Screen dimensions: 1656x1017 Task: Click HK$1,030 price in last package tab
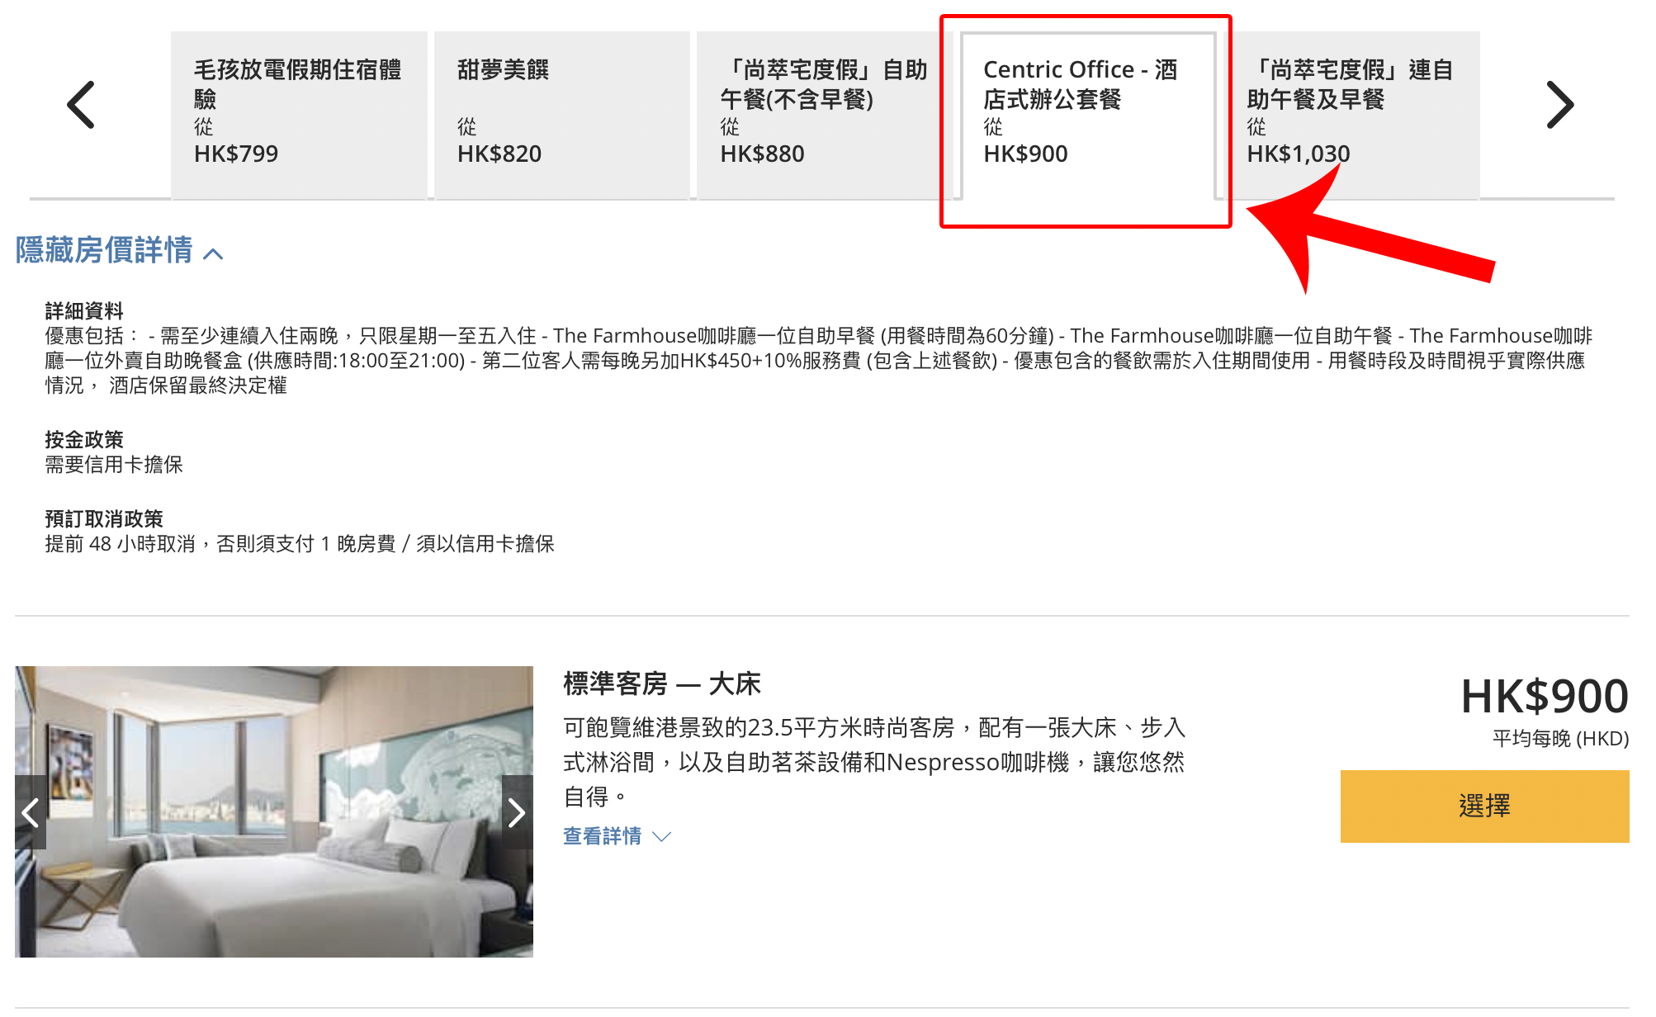coord(1299,154)
